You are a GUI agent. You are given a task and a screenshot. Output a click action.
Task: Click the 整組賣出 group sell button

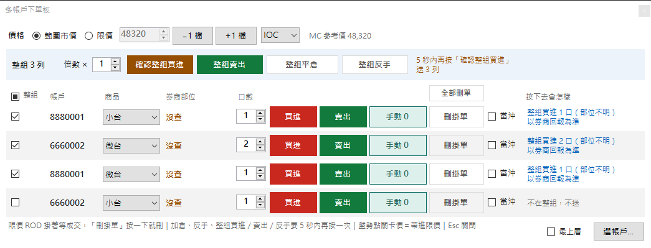click(x=230, y=65)
